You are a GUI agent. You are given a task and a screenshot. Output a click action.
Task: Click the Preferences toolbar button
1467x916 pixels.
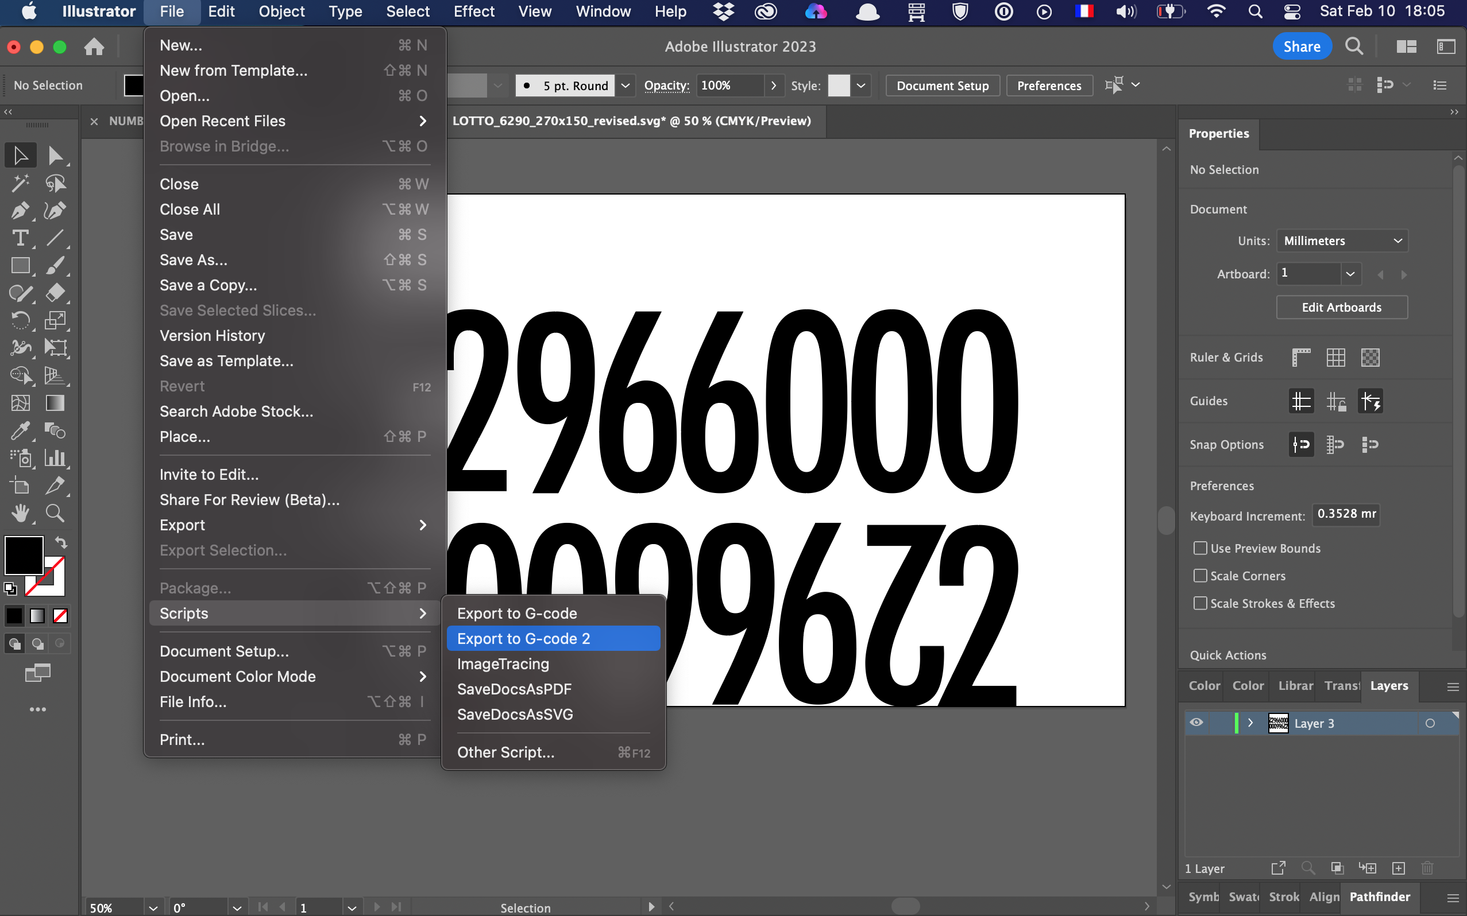(1049, 86)
